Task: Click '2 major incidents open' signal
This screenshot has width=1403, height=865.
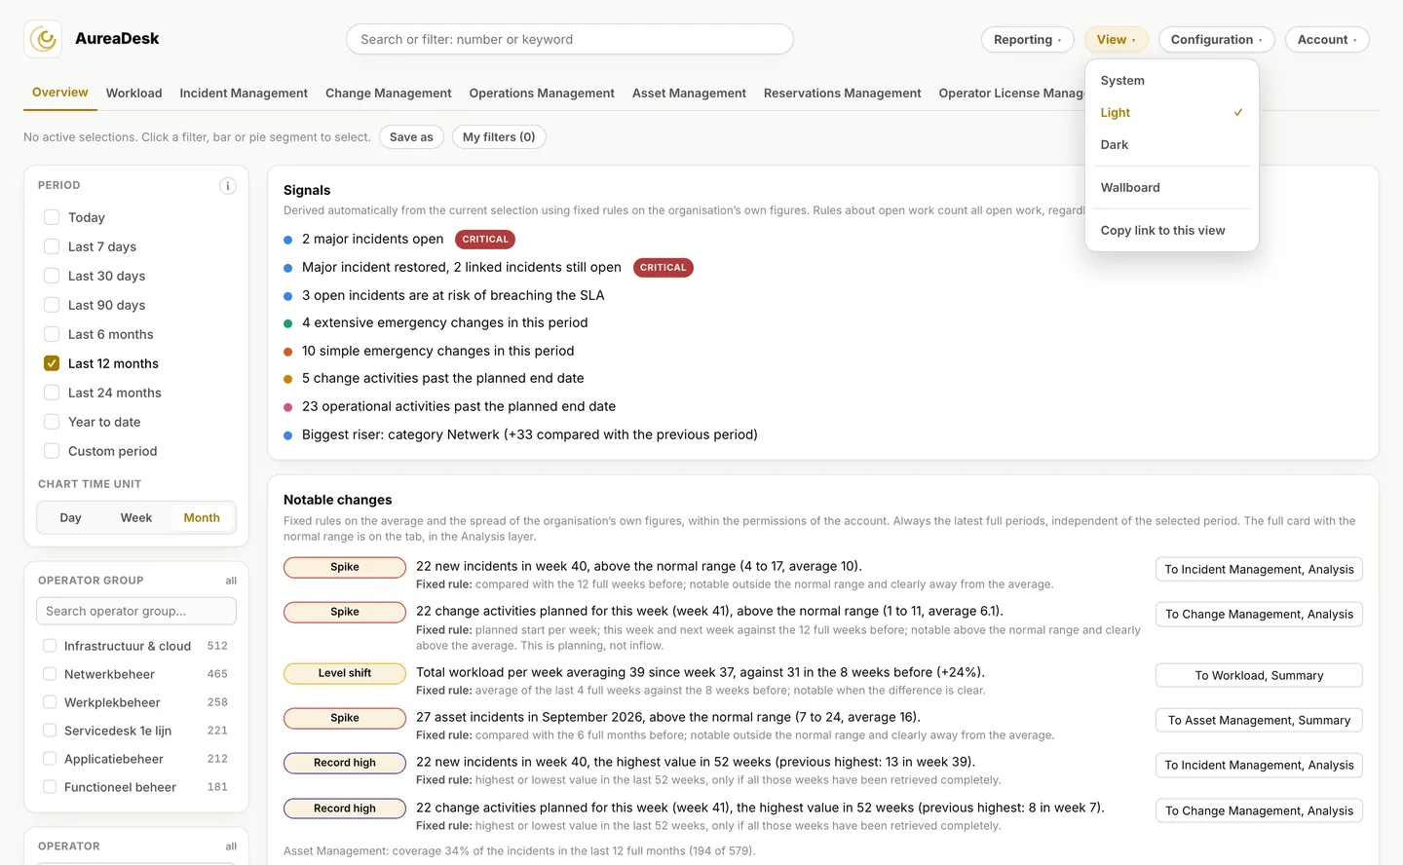Action: 372,240
